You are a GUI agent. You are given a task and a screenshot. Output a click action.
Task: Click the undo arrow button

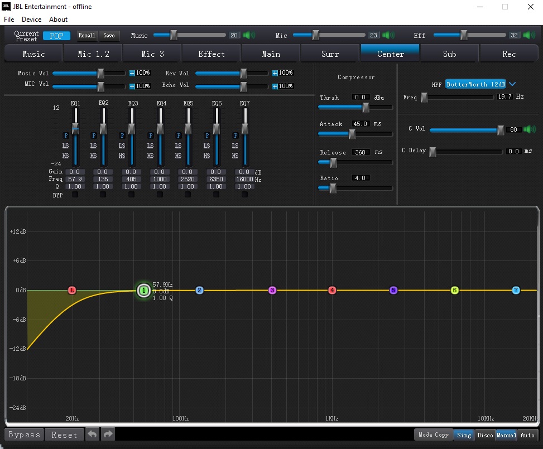coord(92,434)
